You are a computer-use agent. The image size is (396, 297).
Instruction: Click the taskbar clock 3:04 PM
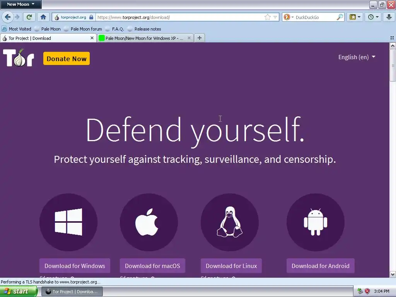pos(382,291)
